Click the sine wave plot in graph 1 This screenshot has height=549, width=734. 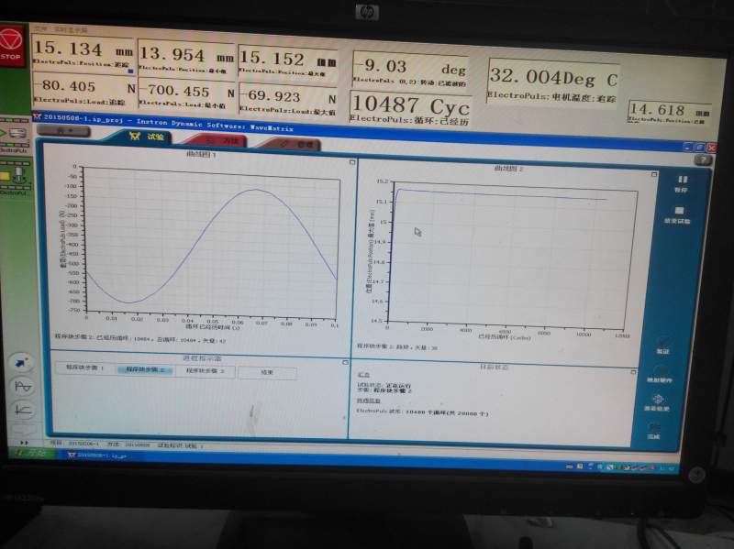coord(212,245)
